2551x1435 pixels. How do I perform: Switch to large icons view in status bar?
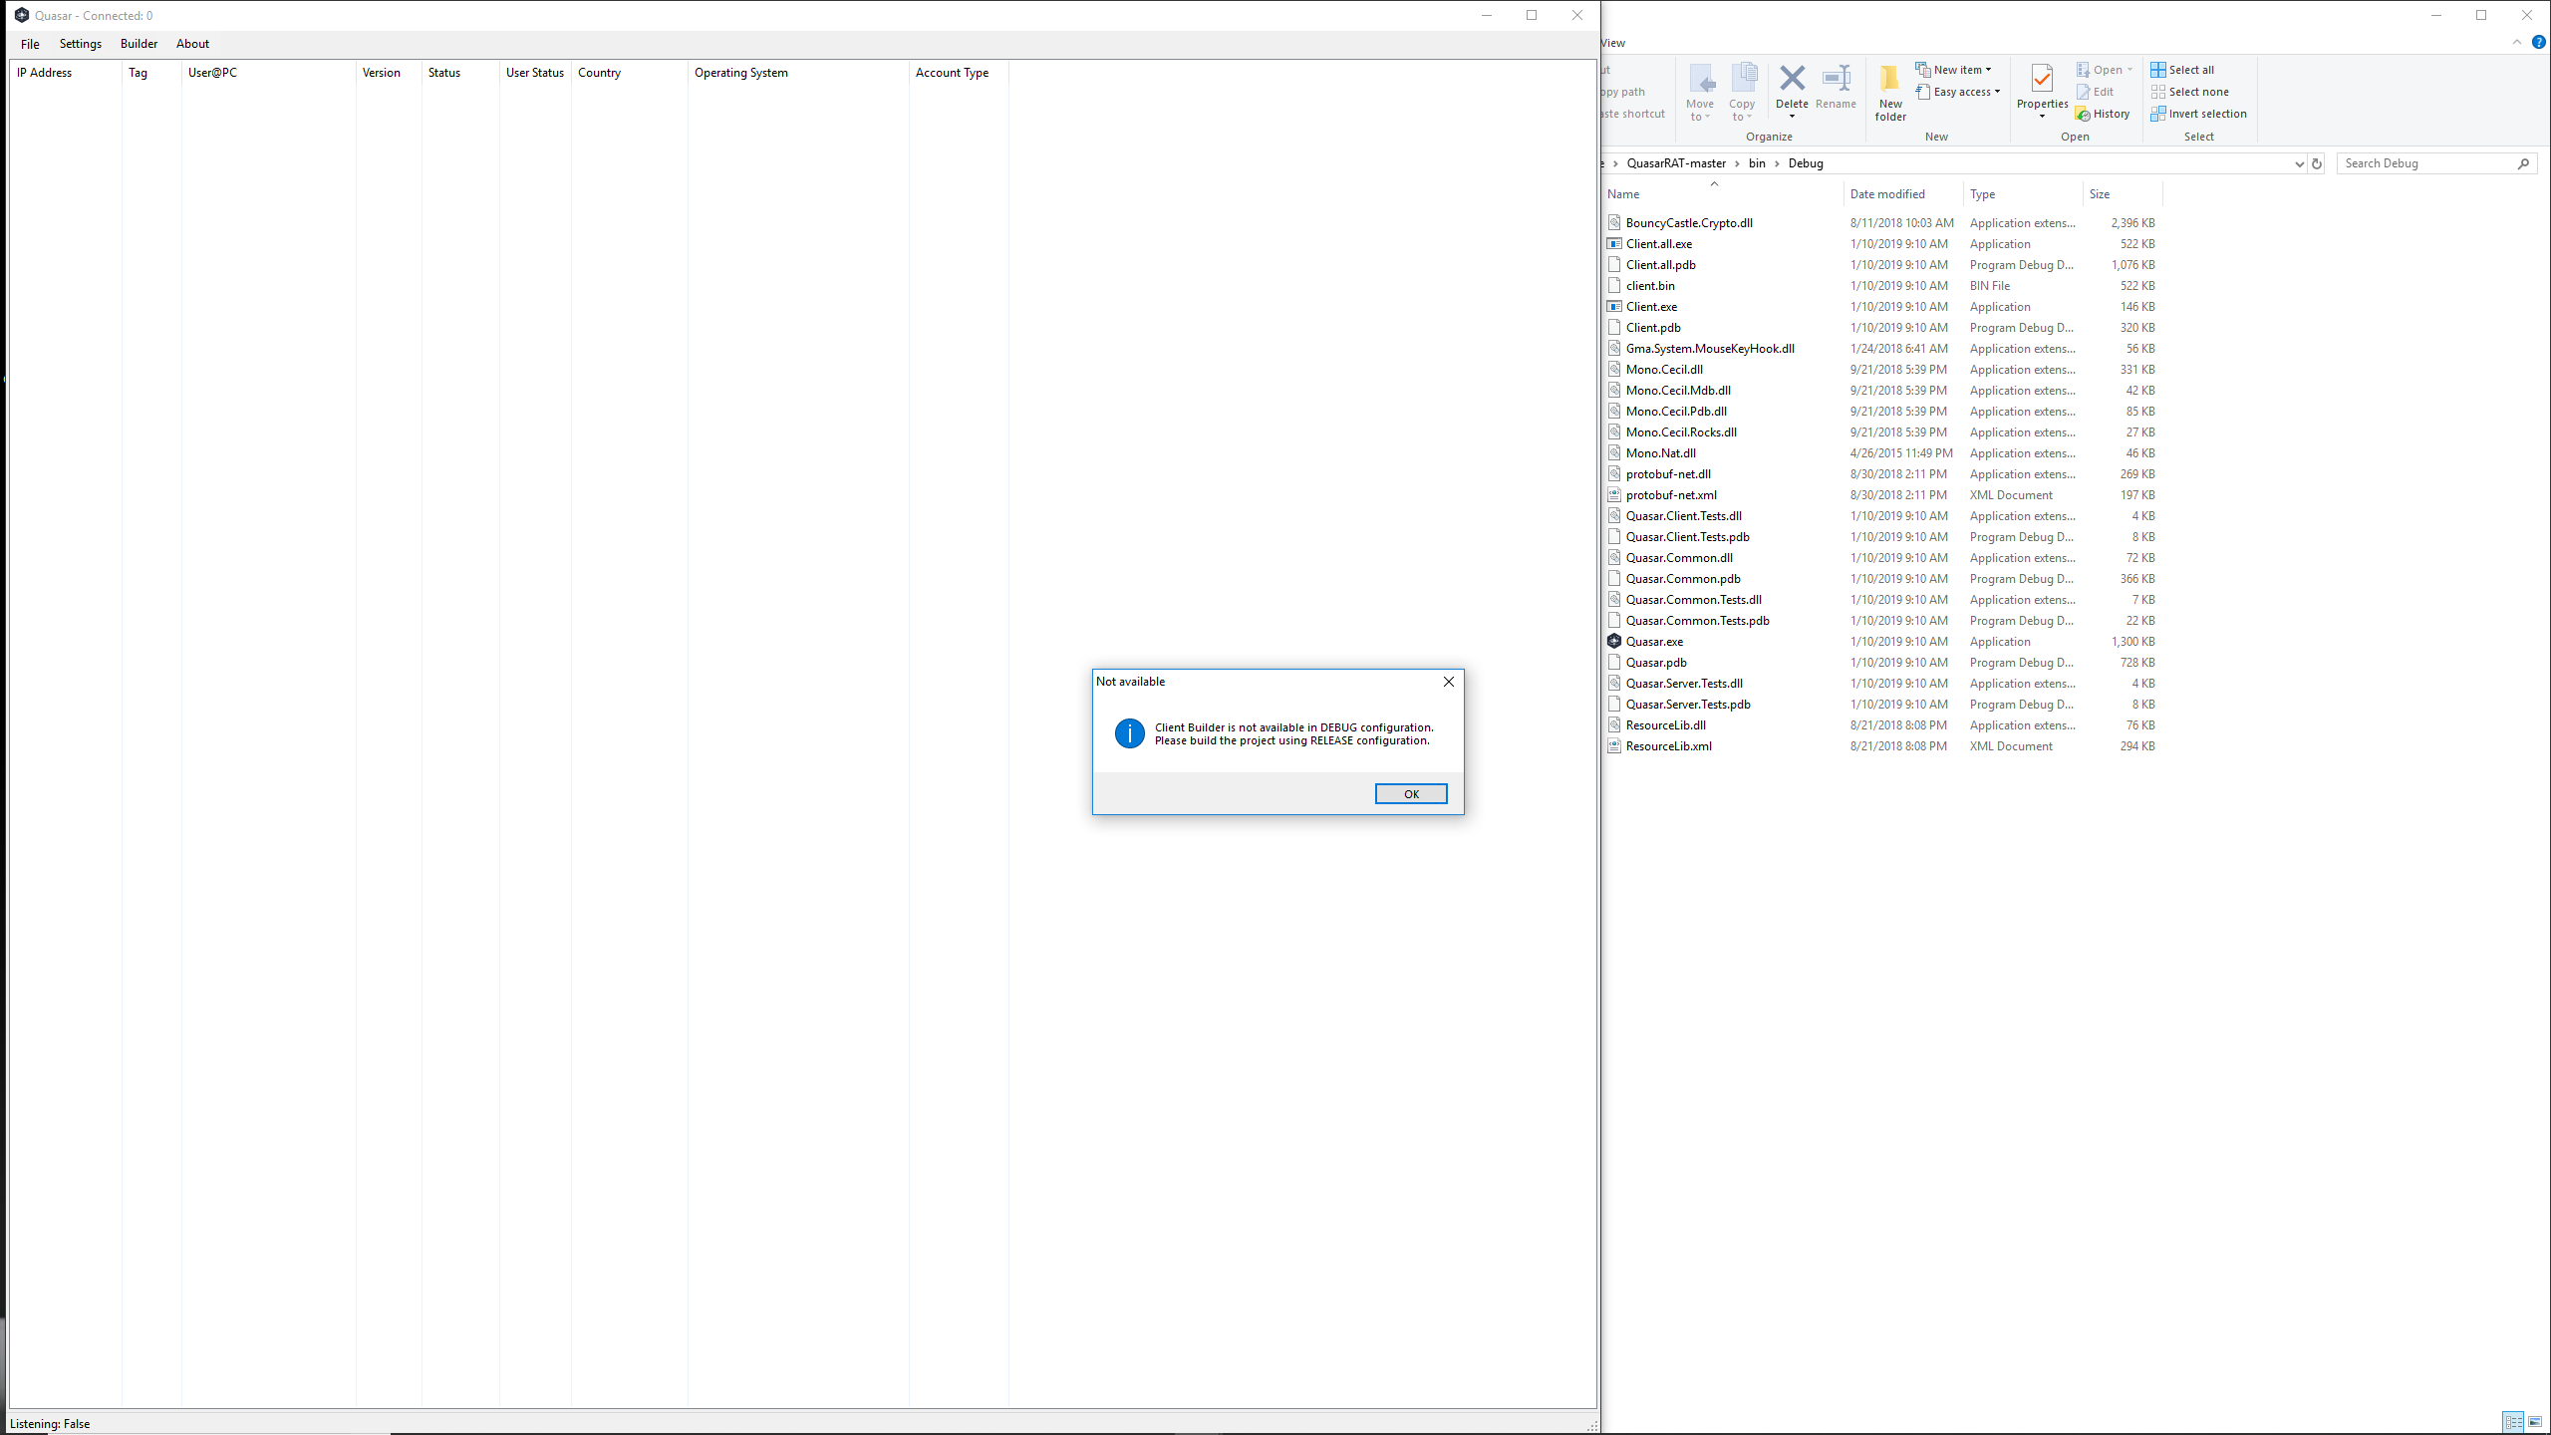tap(2534, 1422)
